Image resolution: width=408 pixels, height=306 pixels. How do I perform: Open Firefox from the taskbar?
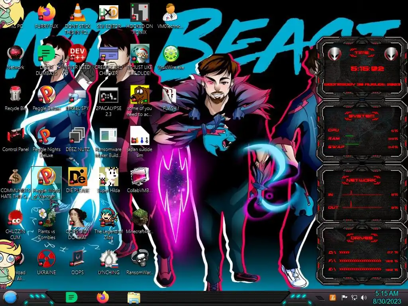pyautogui.click(x=103, y=297)
